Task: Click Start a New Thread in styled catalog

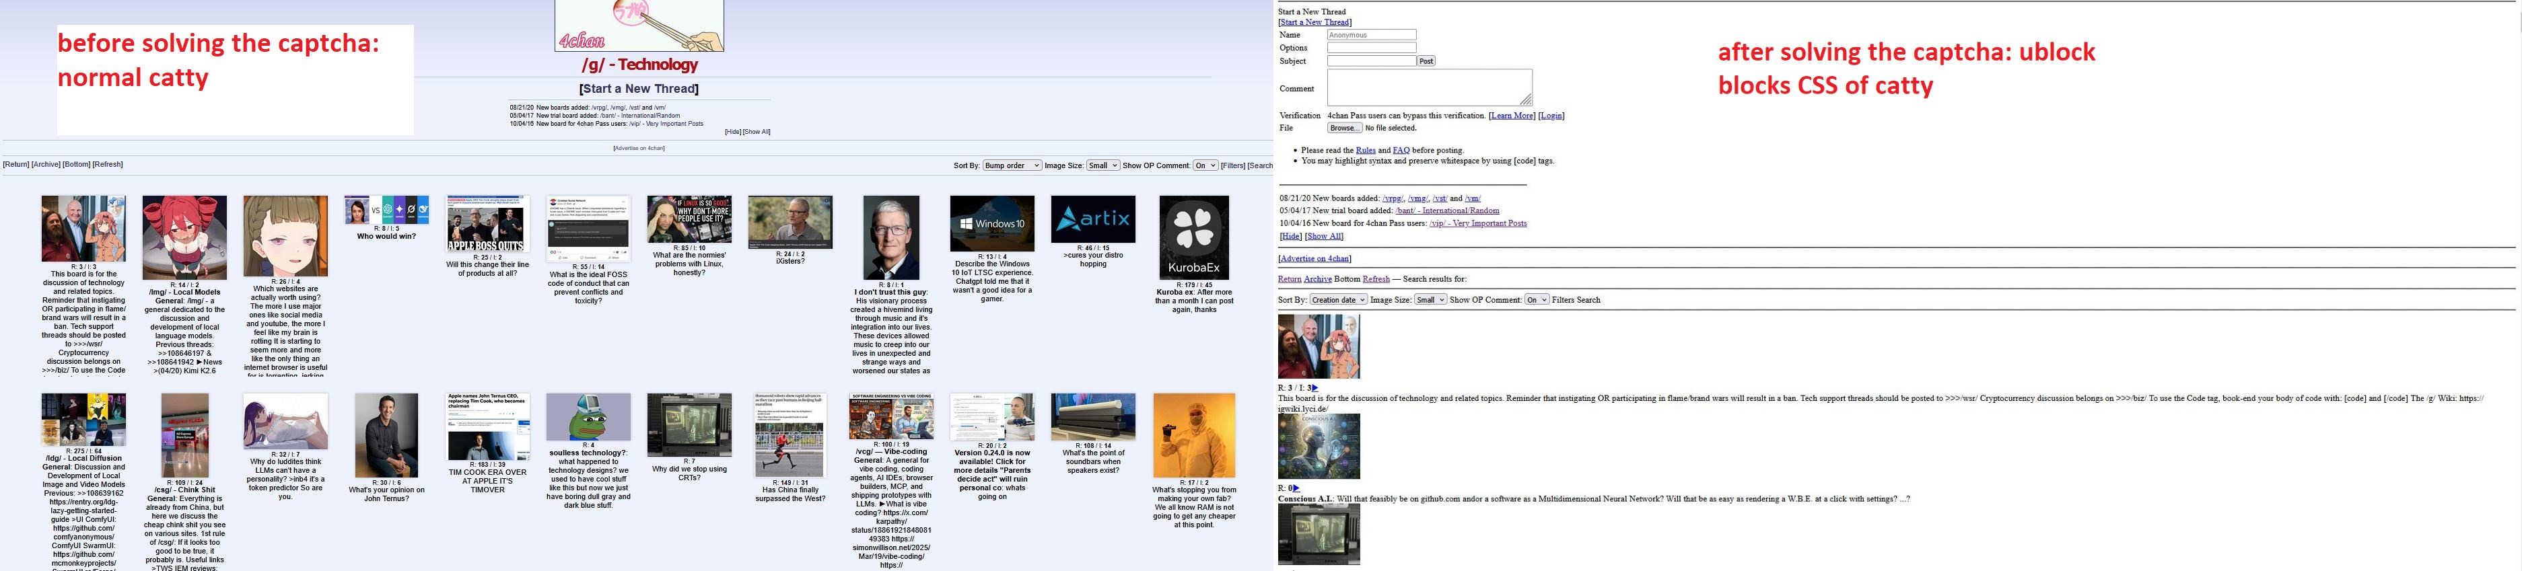Action: (x=638, y=89)
